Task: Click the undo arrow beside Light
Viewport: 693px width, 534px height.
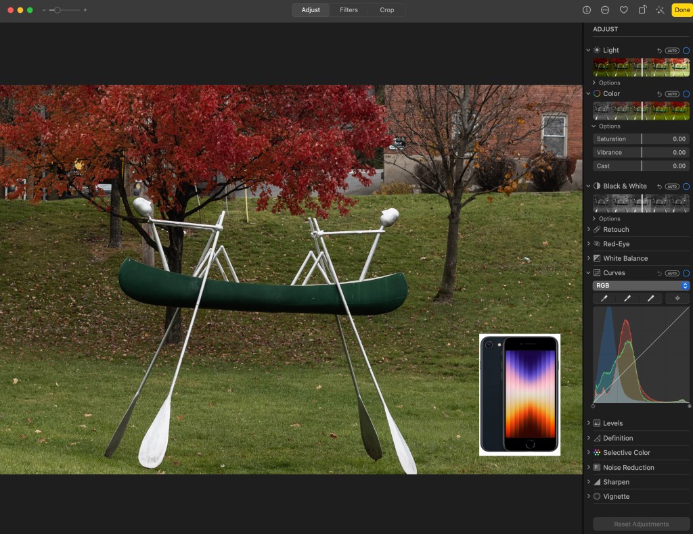Action: [x=659, y=51]
